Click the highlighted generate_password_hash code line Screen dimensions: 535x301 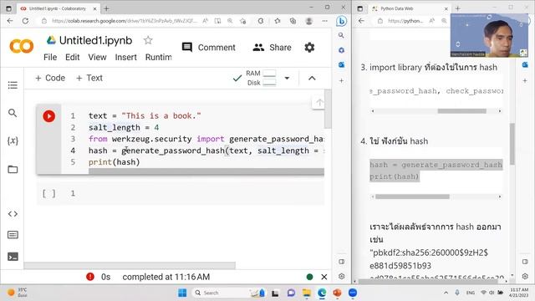436,165
